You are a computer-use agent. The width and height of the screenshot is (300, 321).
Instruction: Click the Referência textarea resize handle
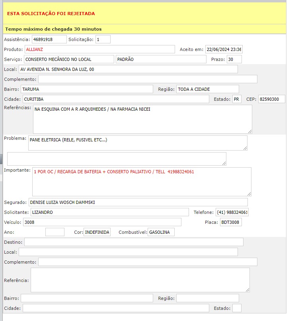click(x=247, y=290)
